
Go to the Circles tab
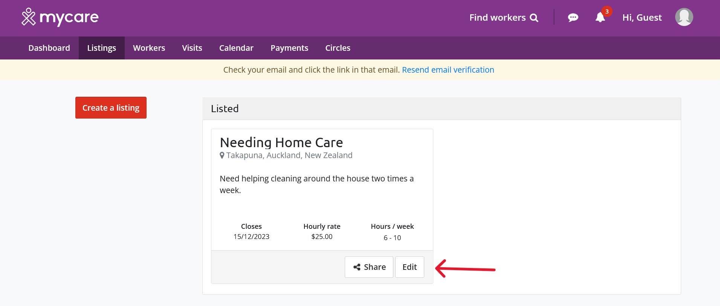tap(338, 48)
